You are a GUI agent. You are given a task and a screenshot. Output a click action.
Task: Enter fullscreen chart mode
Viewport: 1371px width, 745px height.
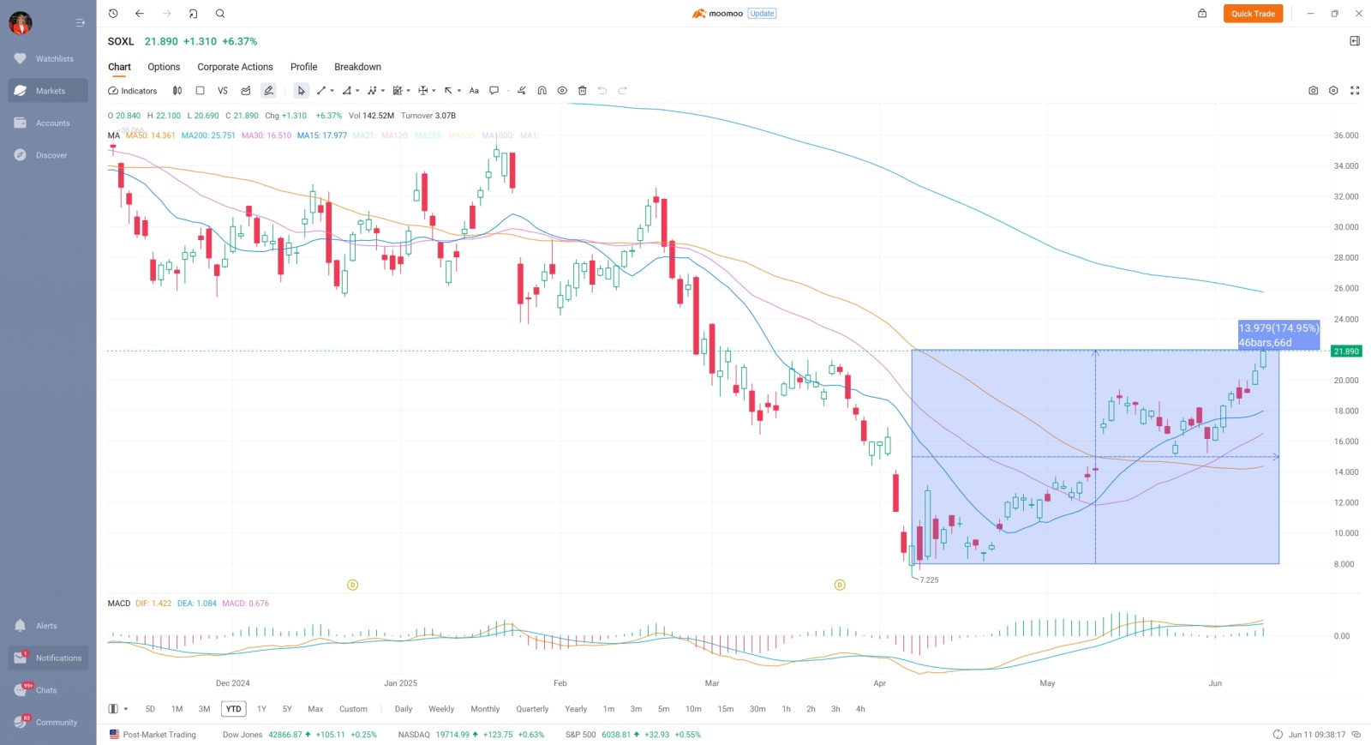[1355, 91]
